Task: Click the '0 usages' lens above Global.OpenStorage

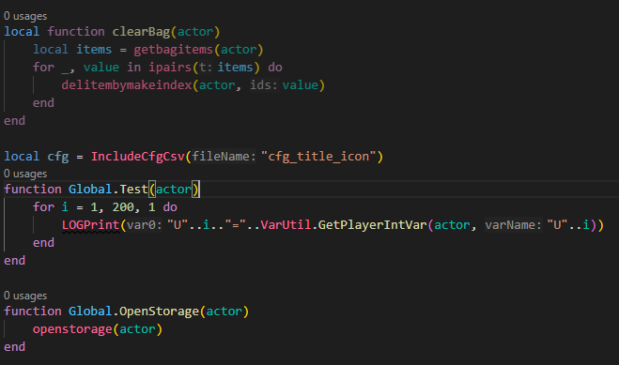Action: coord(25,296)
